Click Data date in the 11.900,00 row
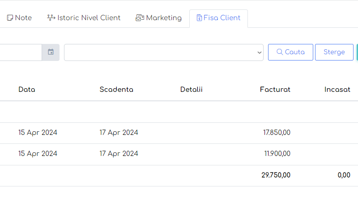 [38, 154]
